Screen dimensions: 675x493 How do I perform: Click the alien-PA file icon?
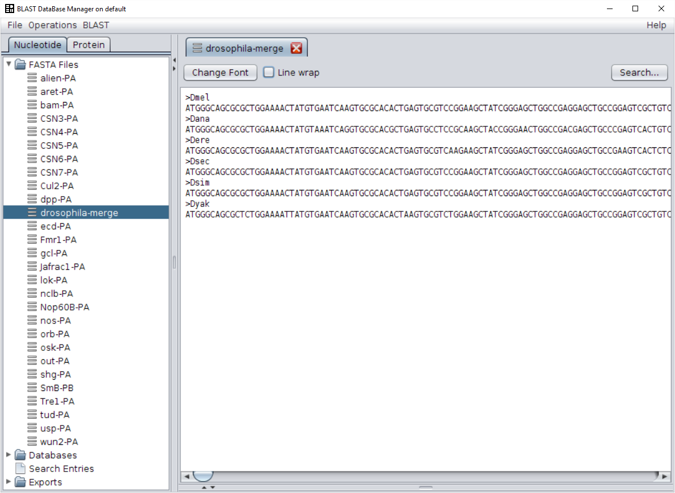[x=32, y=78]
